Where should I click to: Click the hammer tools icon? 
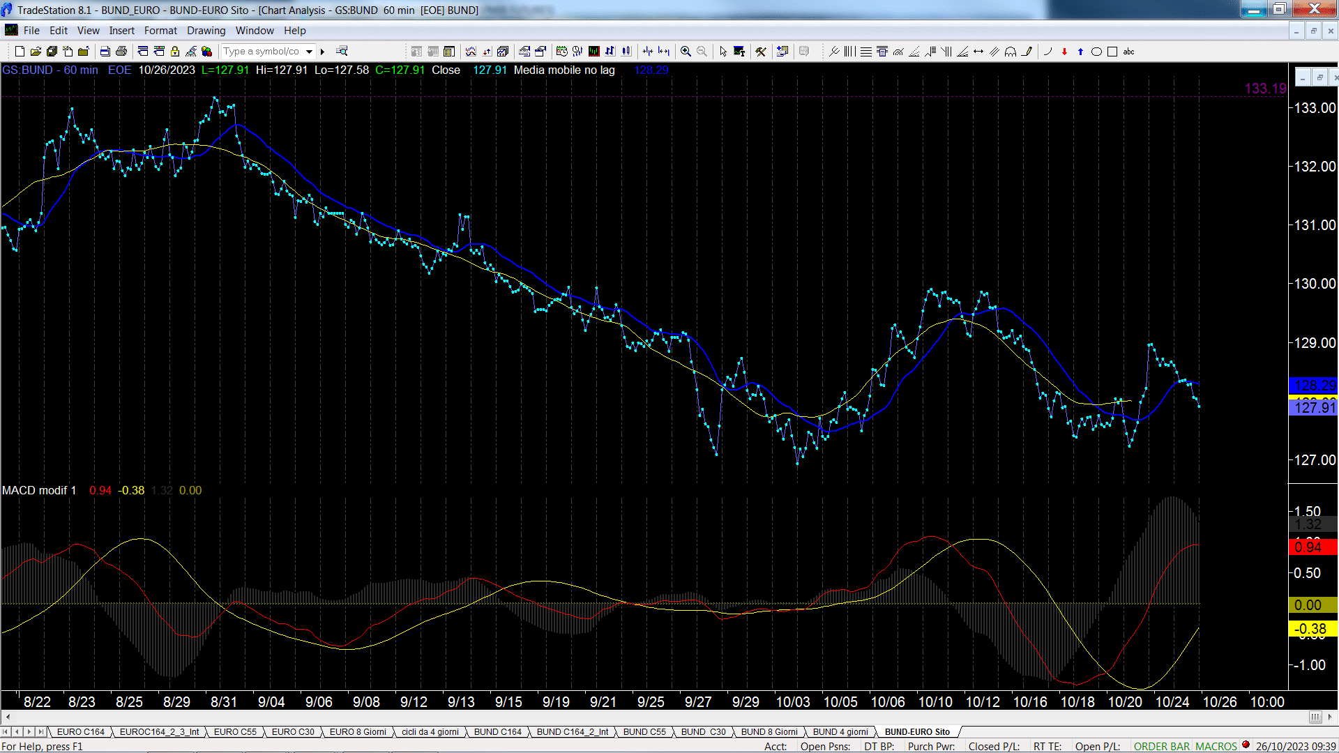pyautogui.click(x=761, y=52)
